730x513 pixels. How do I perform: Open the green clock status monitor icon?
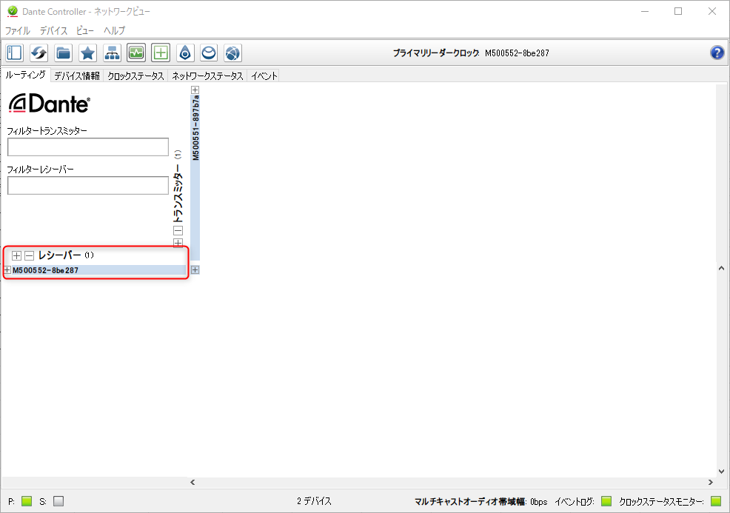[x=136, y=53]
